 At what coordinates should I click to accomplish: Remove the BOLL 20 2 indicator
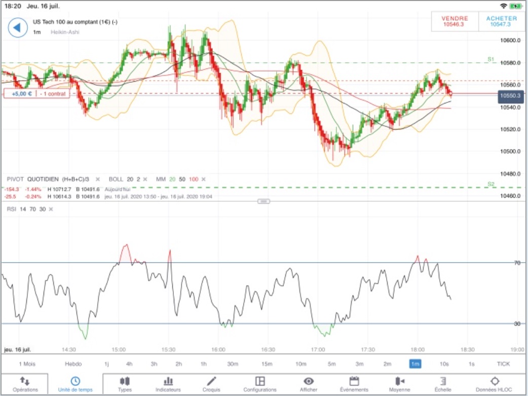[x=145, y=179]
